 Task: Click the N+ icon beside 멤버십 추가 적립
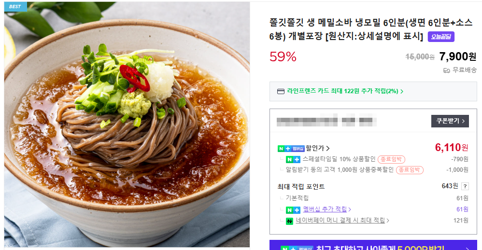click(293, 210)
